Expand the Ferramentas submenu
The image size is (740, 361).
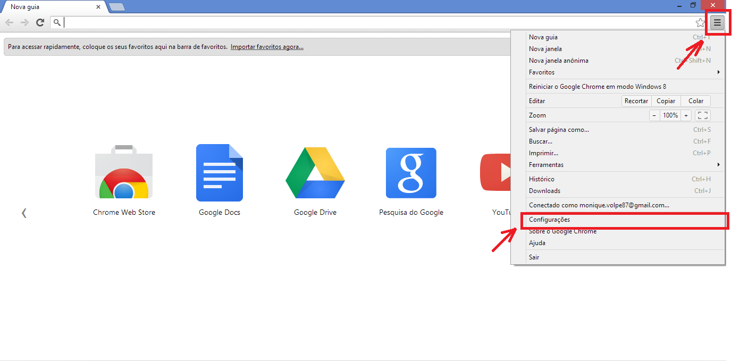coord(625,165)
